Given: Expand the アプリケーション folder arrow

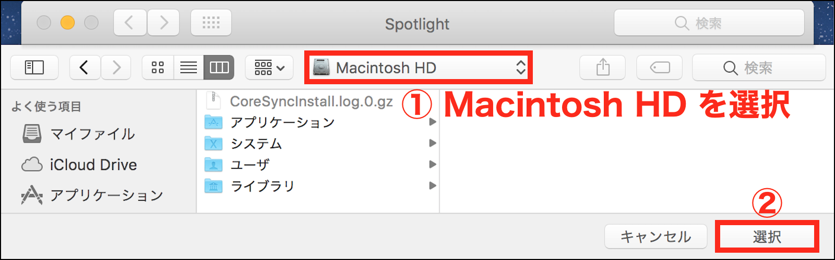Looking at the screenshot, I should click(432, 122).
